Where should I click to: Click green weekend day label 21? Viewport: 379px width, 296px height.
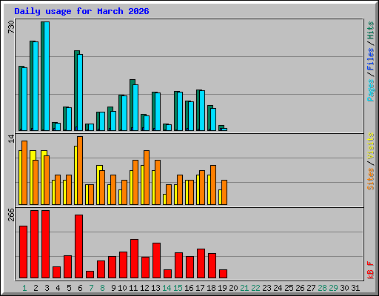(244, 288)
